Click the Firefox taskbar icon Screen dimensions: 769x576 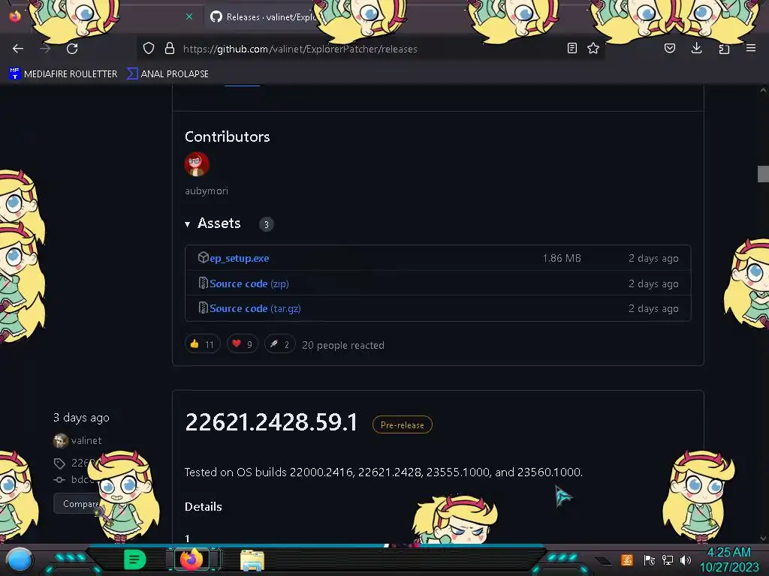click(x=191, y=559)
